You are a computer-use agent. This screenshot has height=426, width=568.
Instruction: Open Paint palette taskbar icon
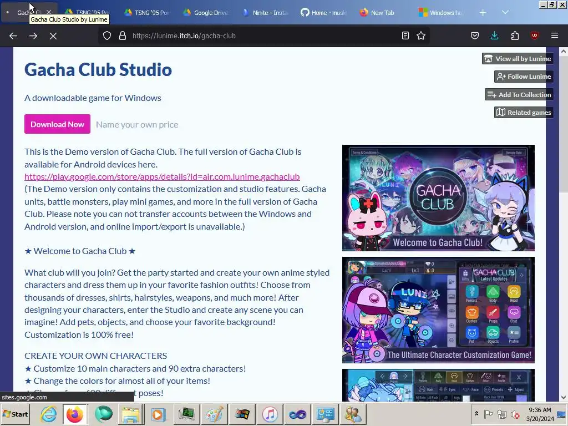pos(214,414)
